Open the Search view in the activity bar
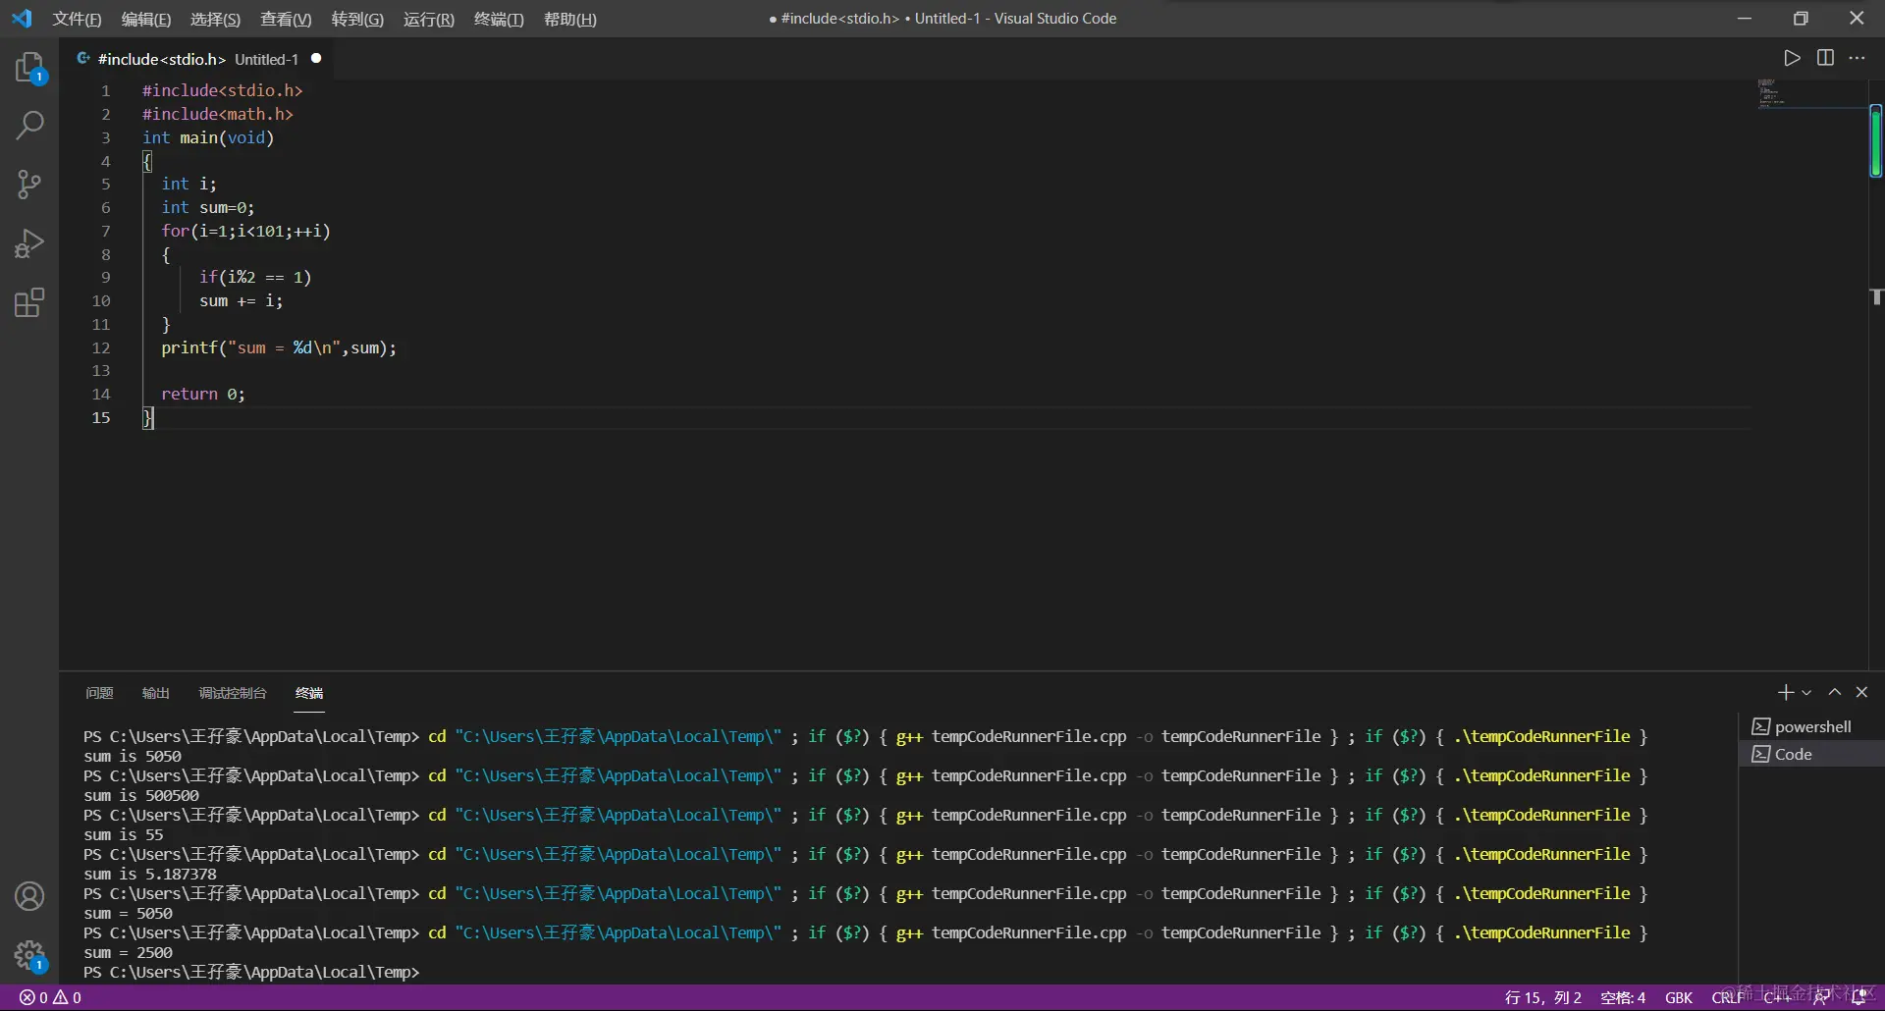 [x=29, y=125]
